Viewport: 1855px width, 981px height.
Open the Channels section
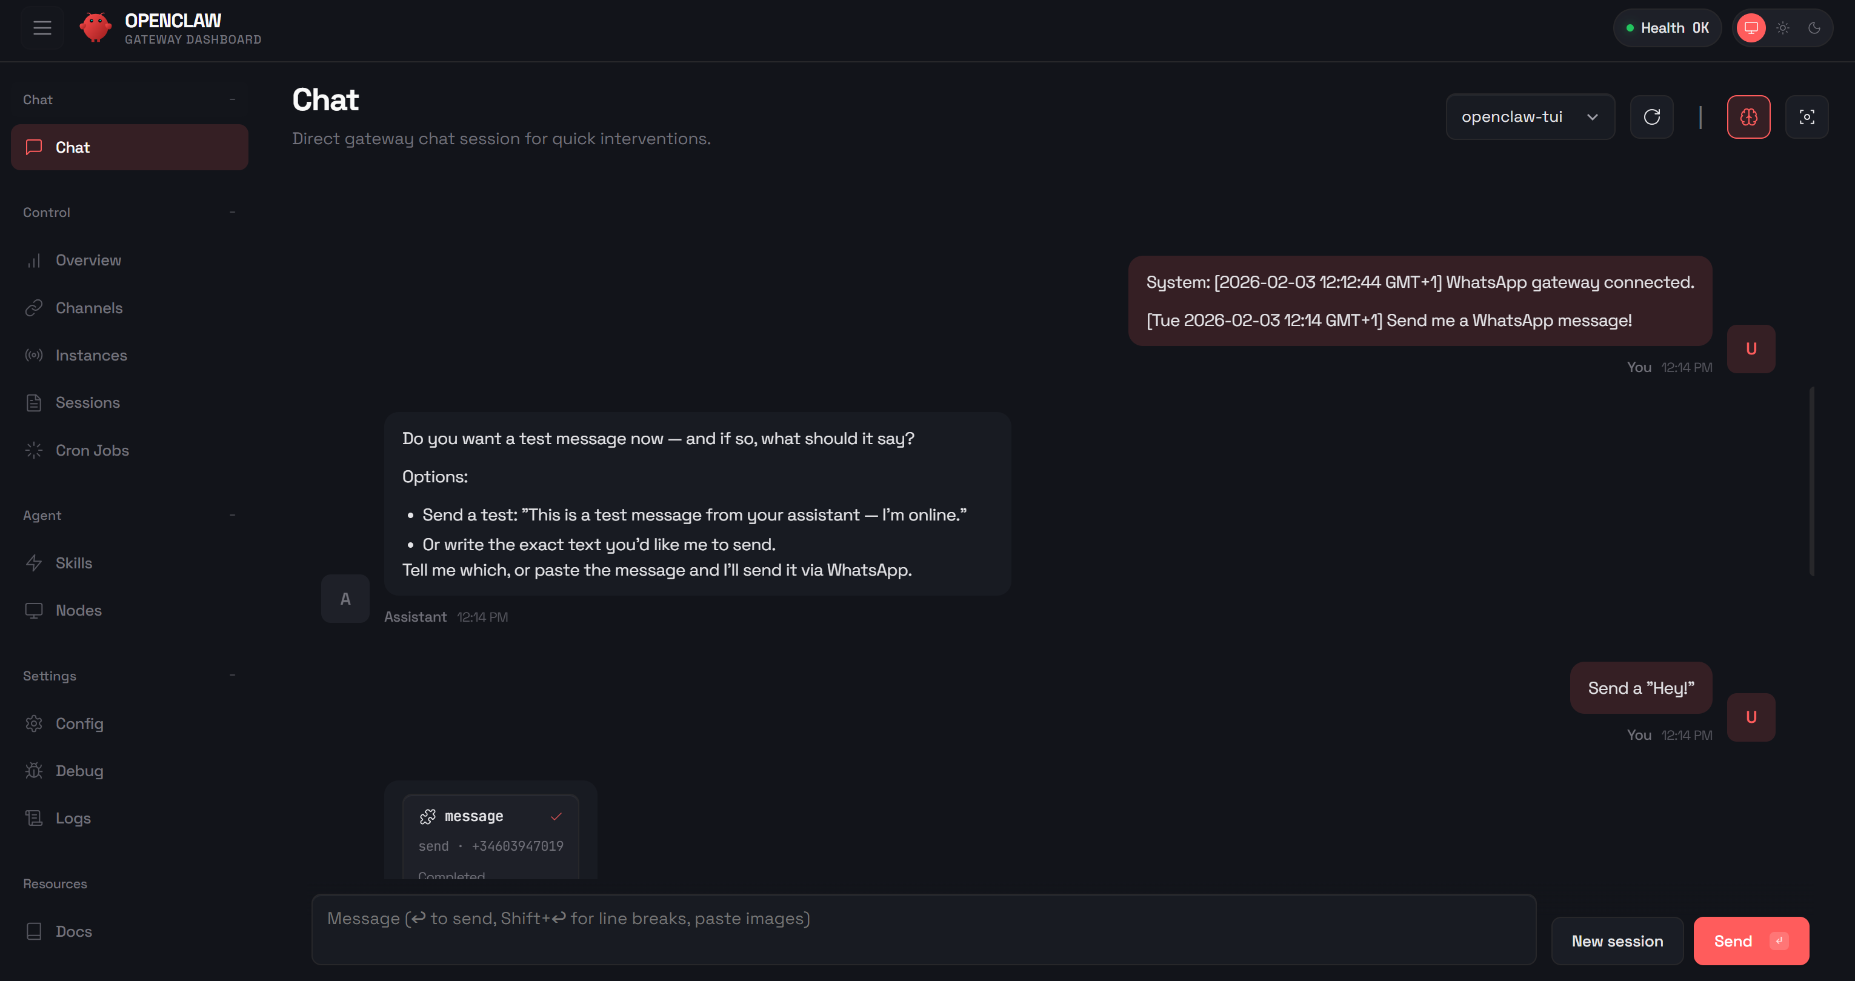point(89,308)
